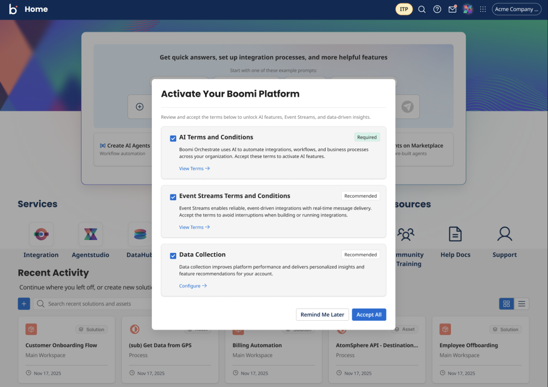Open the Support person icon
Image resolution: width=548 pixels, height=387 pixels.
click(x=505, y=234)
